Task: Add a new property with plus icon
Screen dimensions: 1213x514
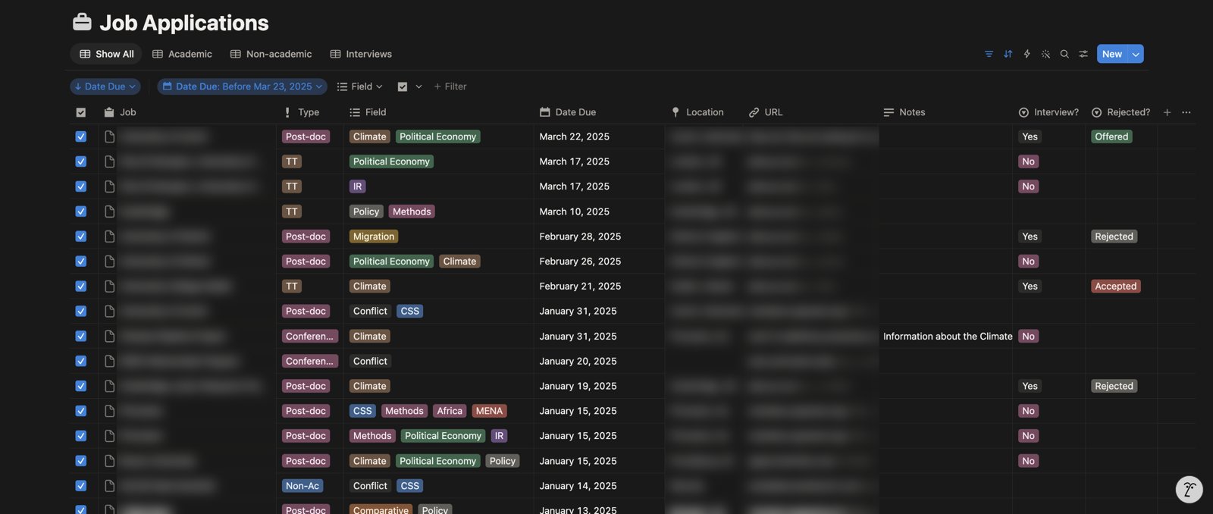Action: pyautogui.click(x=1167, y=112)
